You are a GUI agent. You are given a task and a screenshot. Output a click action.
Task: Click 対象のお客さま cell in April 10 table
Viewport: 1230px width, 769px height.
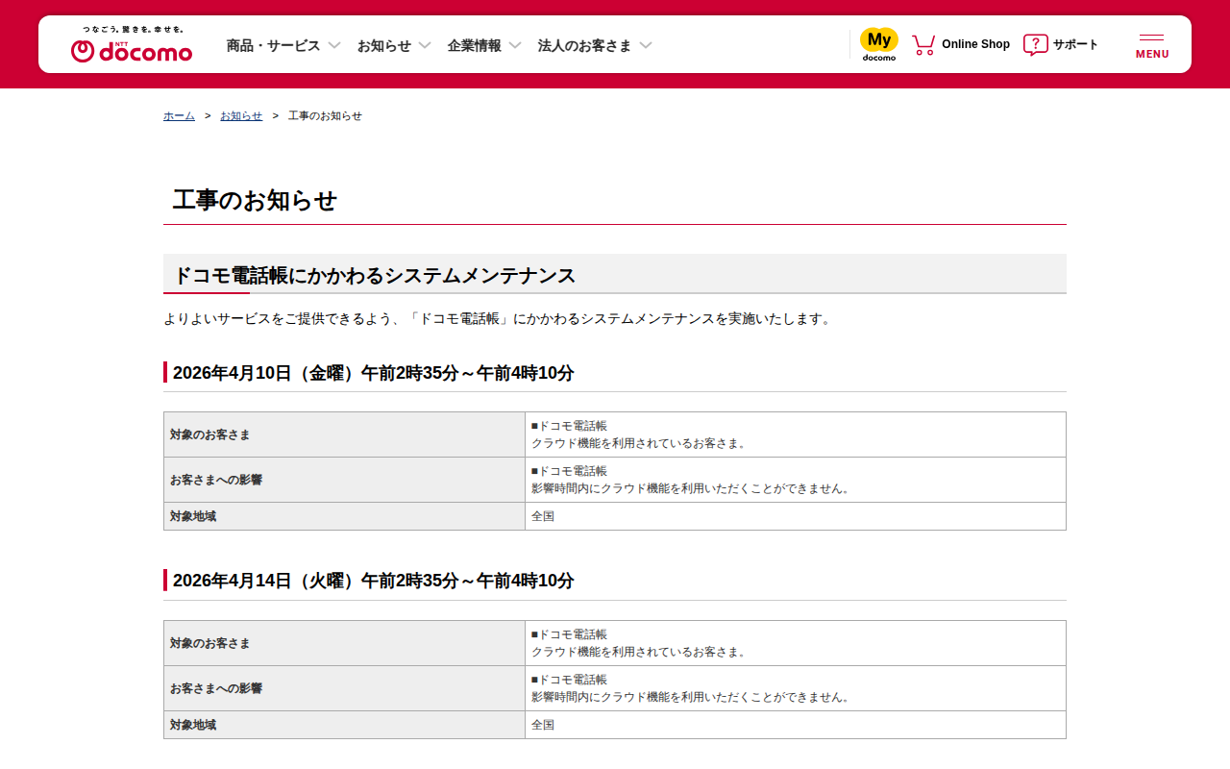point(344,434)
